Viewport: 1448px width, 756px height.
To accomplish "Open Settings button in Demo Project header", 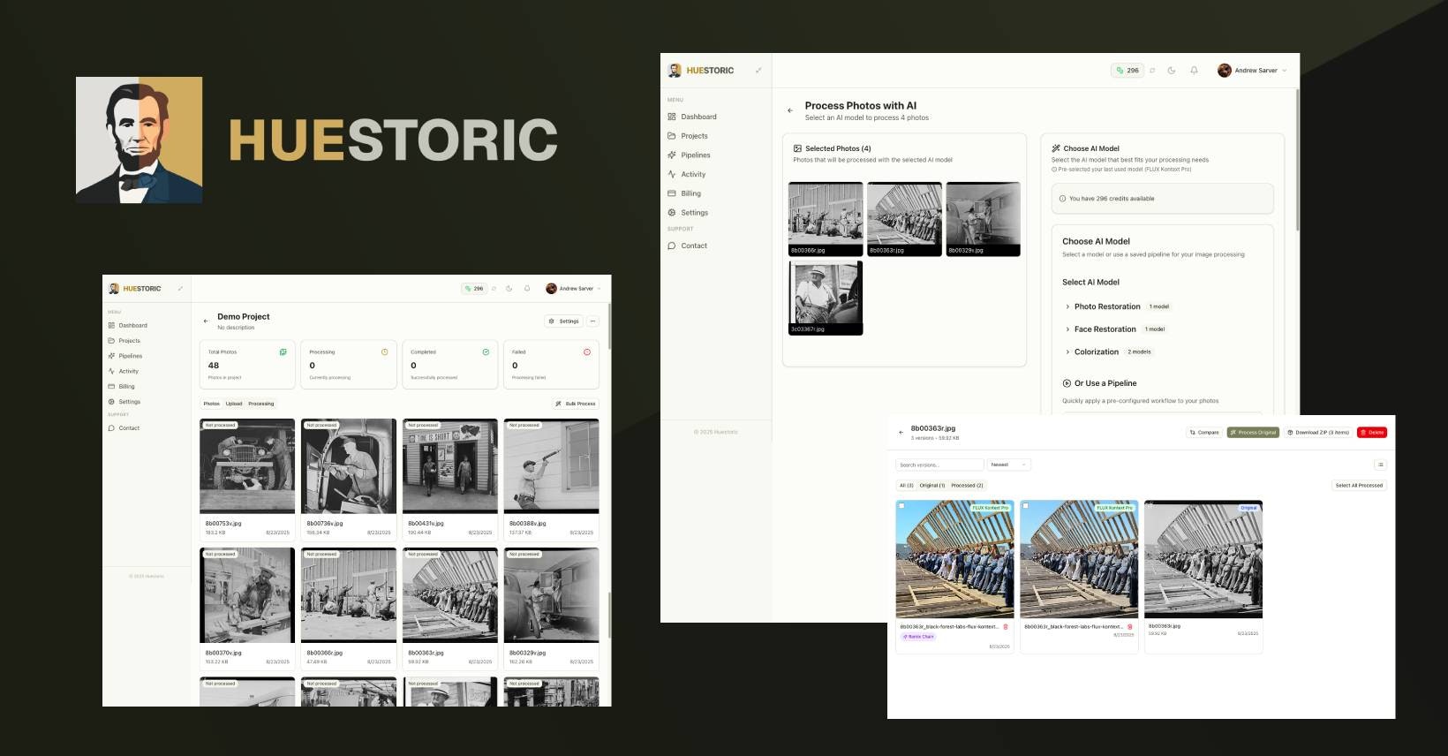I will pyautogui.click(x=563, y=321).
